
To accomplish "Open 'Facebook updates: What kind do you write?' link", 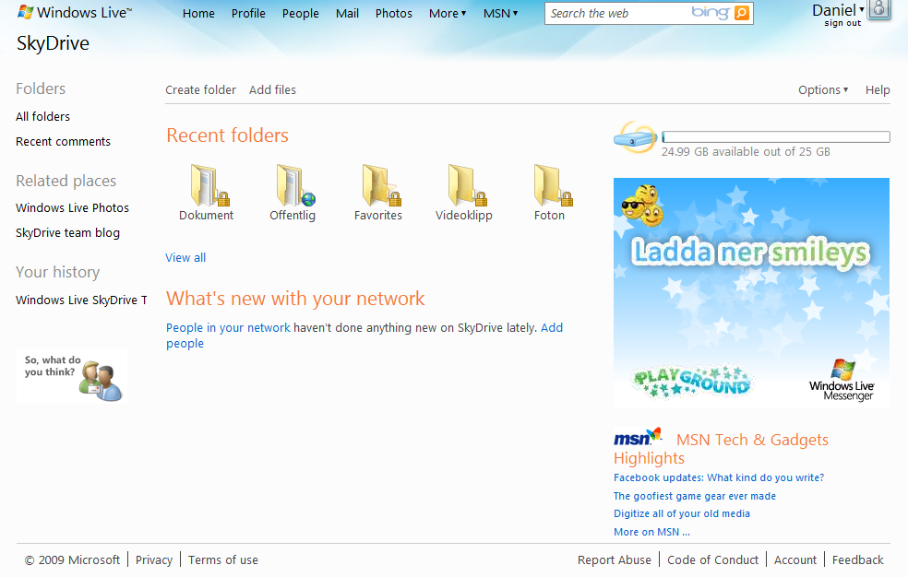I will (x=719, y=477).
